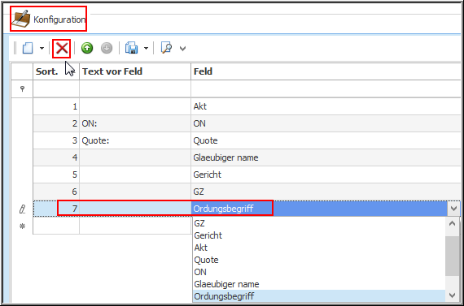Toggle the Feld combo box dropdown arrow
This screenshot has height=306, width=464.
click(453, 209)
